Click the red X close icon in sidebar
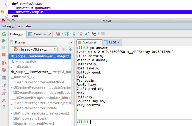The height and width of the screenshot is (126, 192). pos(4,100)
